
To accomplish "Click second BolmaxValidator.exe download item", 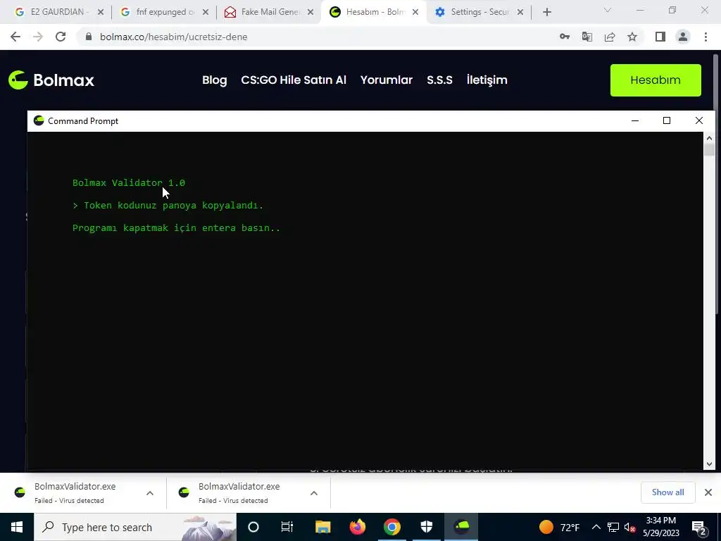I will click(x=239, y=492).
